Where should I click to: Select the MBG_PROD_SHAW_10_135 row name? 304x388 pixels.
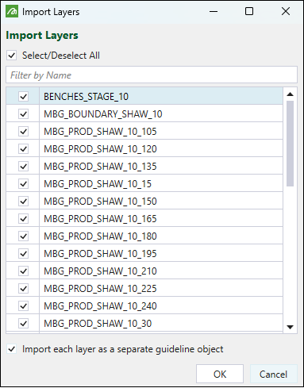tap(100, 167)
